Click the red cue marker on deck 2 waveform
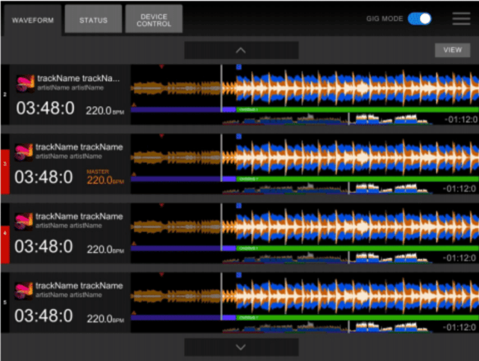The height and width of the screenshot is (361, 479). 162,66
